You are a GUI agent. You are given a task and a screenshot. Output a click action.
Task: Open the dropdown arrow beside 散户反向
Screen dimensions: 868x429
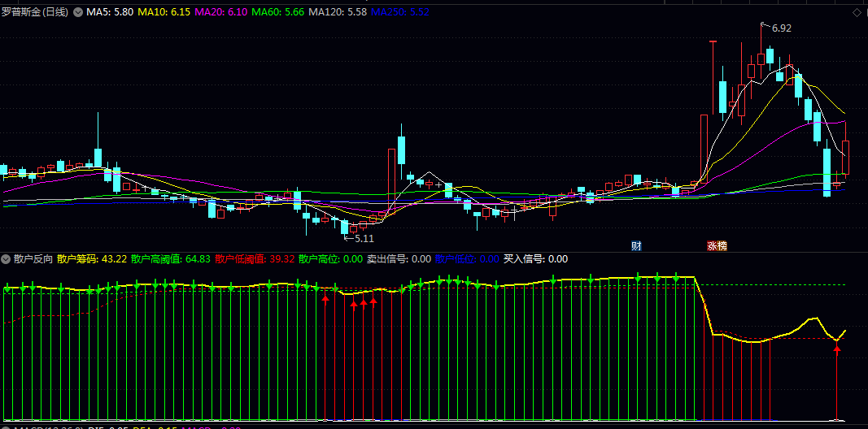[6, 258]
